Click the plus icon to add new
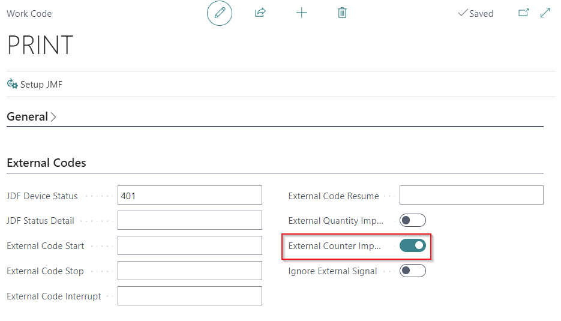The image size is (561, 321). (302, 13)
